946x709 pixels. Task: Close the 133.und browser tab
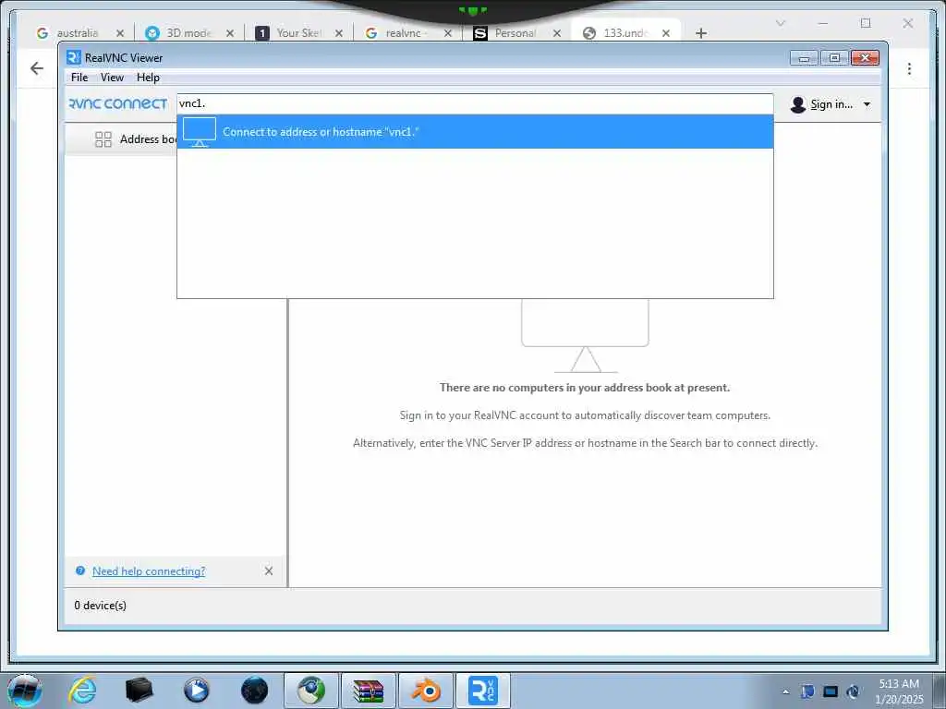point(665,33)
